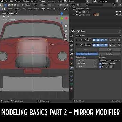
Task: Click the Quality value field
Action: (86, 67)
